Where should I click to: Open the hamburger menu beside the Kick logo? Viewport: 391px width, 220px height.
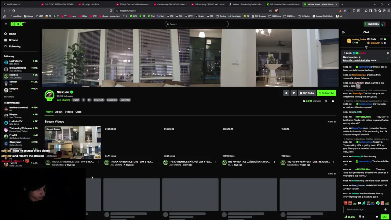tap(6, 24)
